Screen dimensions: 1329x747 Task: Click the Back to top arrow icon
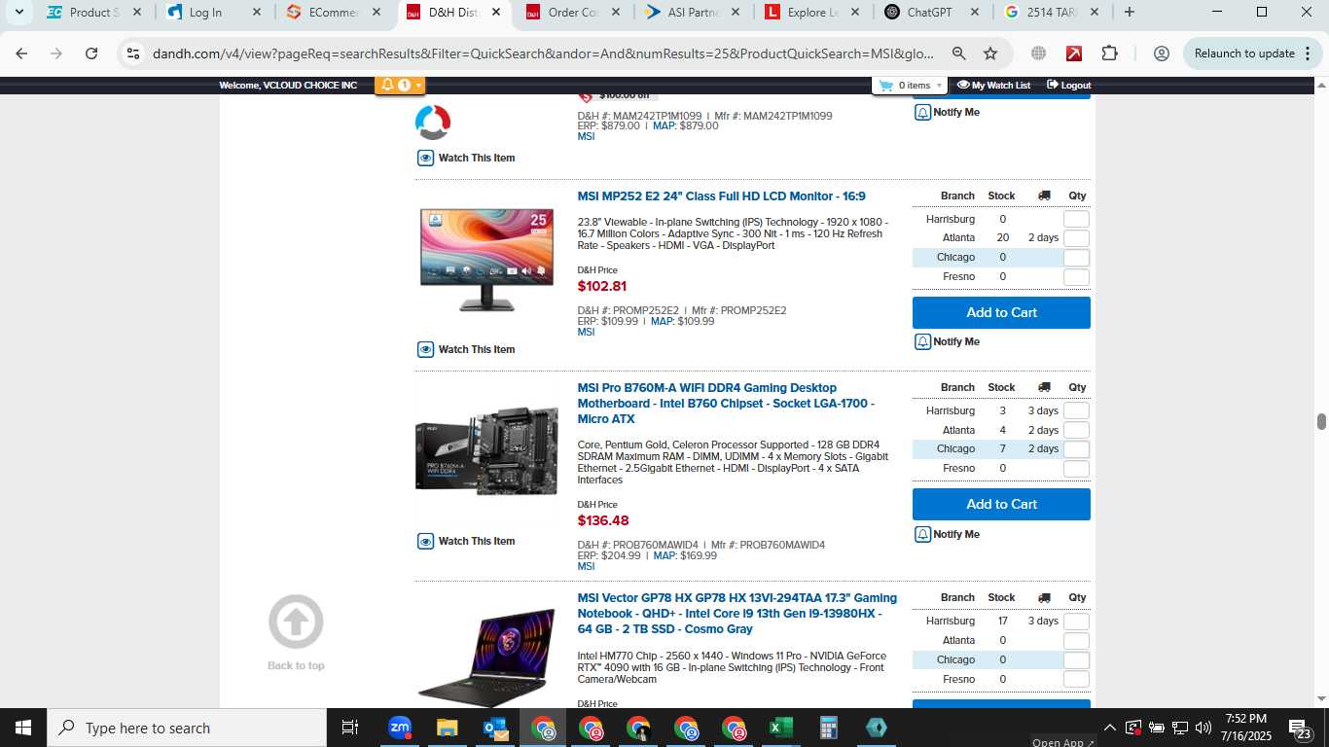(296, 622)
